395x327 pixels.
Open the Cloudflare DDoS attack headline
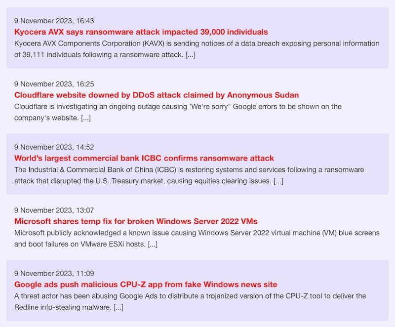157,95
